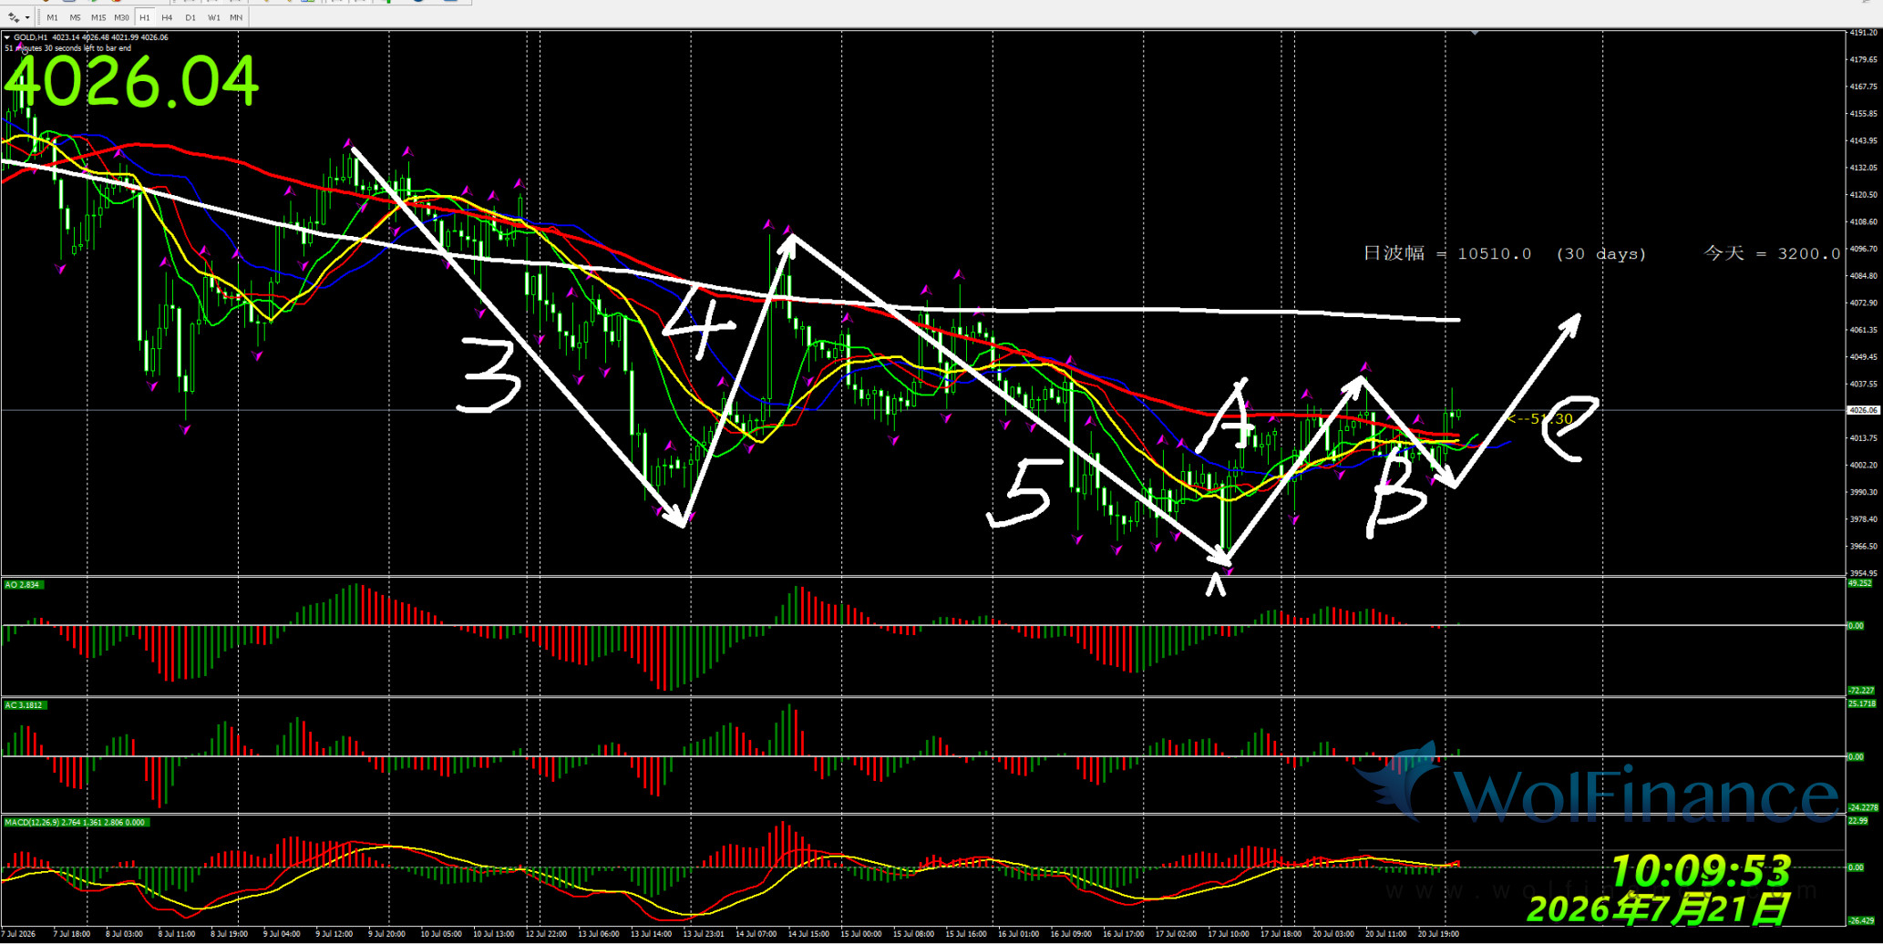This screenshot has width=1883, height=944.
Task: Click the line studies tool icon
Action: pyautogui.click(x=14, y=17)
